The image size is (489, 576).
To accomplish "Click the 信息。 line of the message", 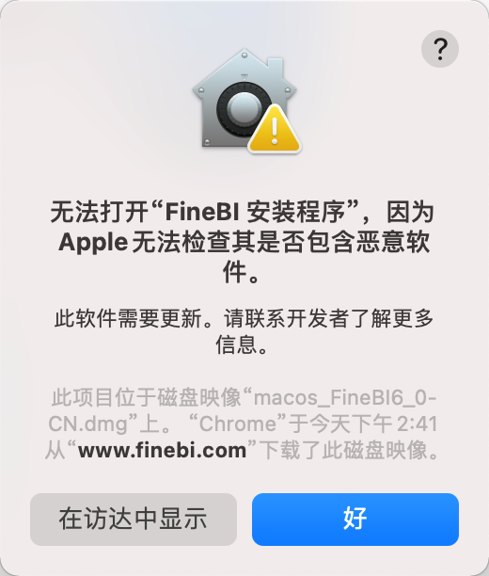I will [243, 344].
